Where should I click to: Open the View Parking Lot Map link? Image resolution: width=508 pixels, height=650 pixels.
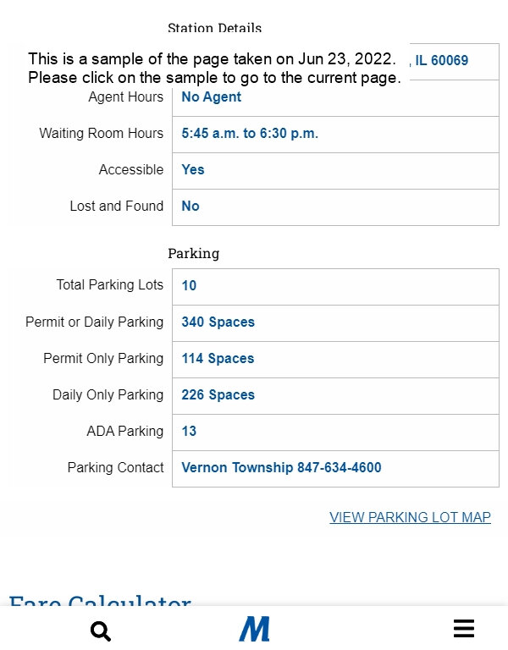(x=410, y=517)
